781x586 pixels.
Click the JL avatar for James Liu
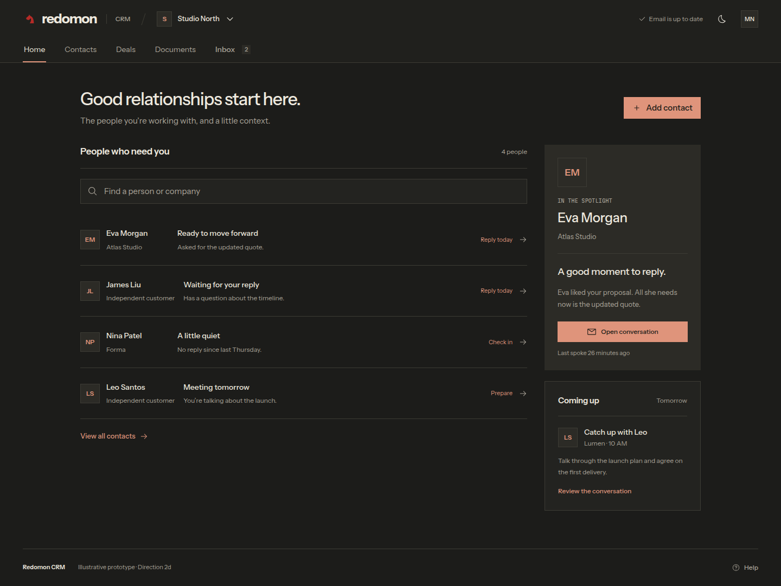pyautogui.click(x=90, y=291)
